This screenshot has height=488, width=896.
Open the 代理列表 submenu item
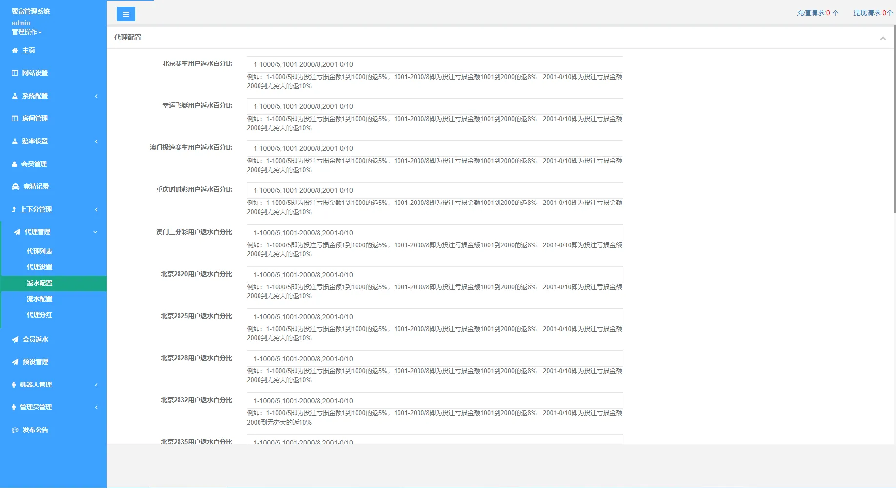[40, 251]
